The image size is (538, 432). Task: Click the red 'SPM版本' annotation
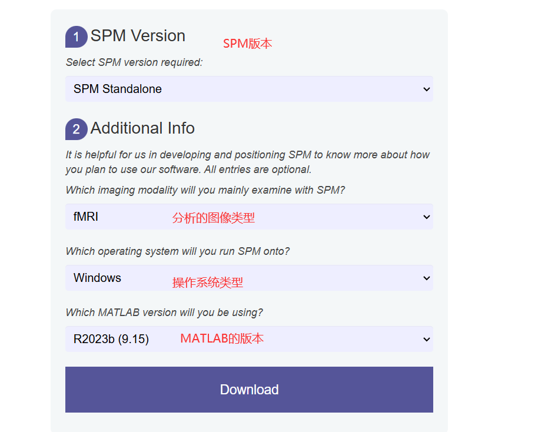(247, 44)
